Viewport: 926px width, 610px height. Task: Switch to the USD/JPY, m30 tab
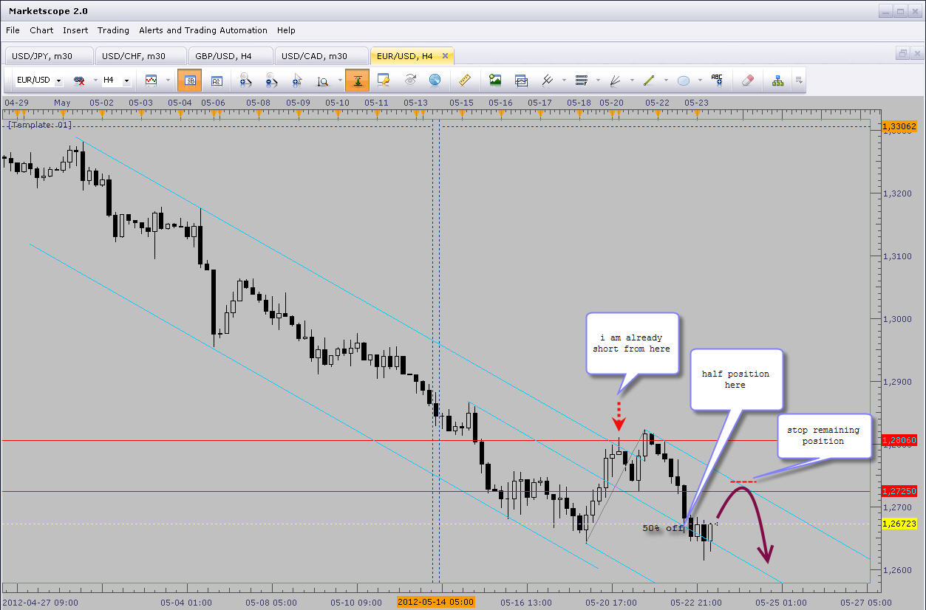pyautogui.click(x=49, y=56)
